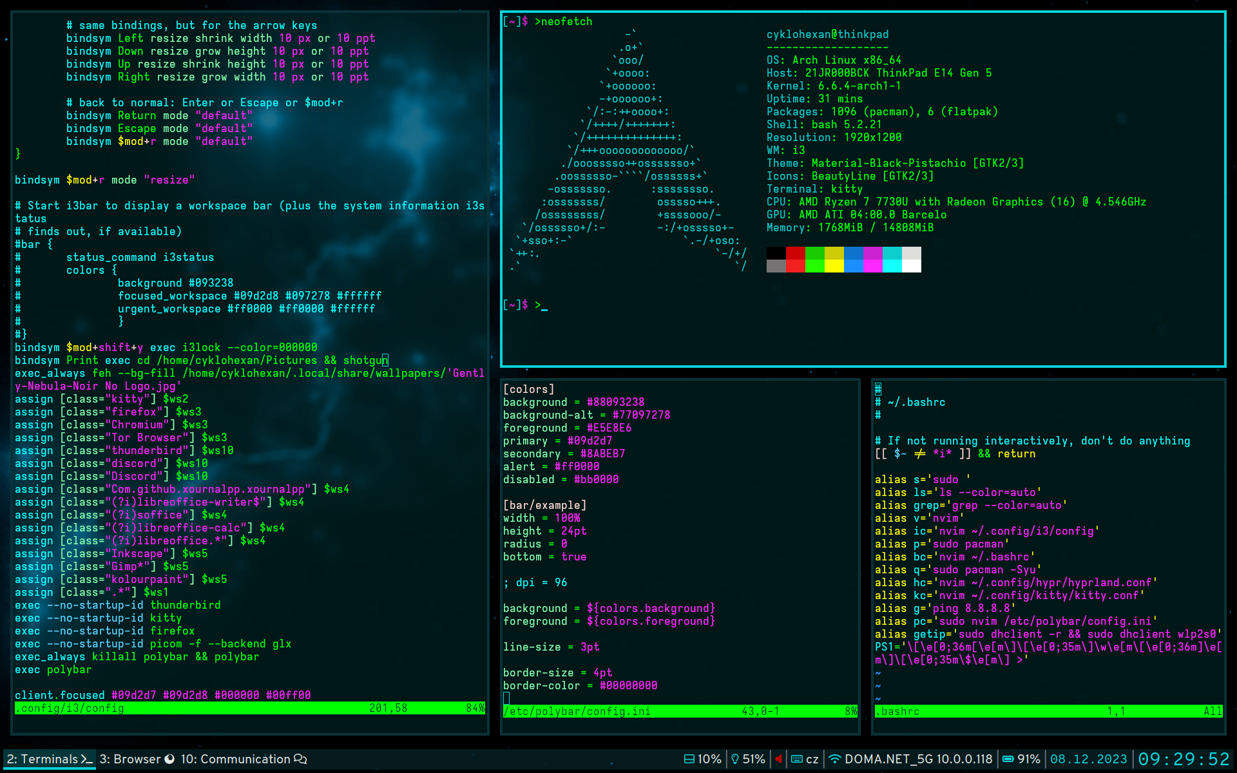Click the 09:29:52 clock module
The width and height of the screenshot is (1237, 773).
pos(1184,759)
